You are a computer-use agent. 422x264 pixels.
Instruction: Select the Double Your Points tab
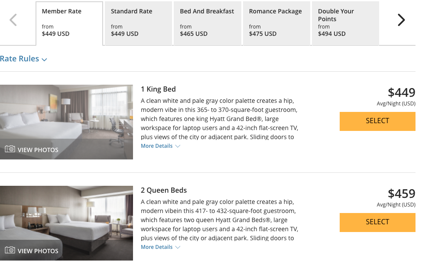click(x=345, y=23)
